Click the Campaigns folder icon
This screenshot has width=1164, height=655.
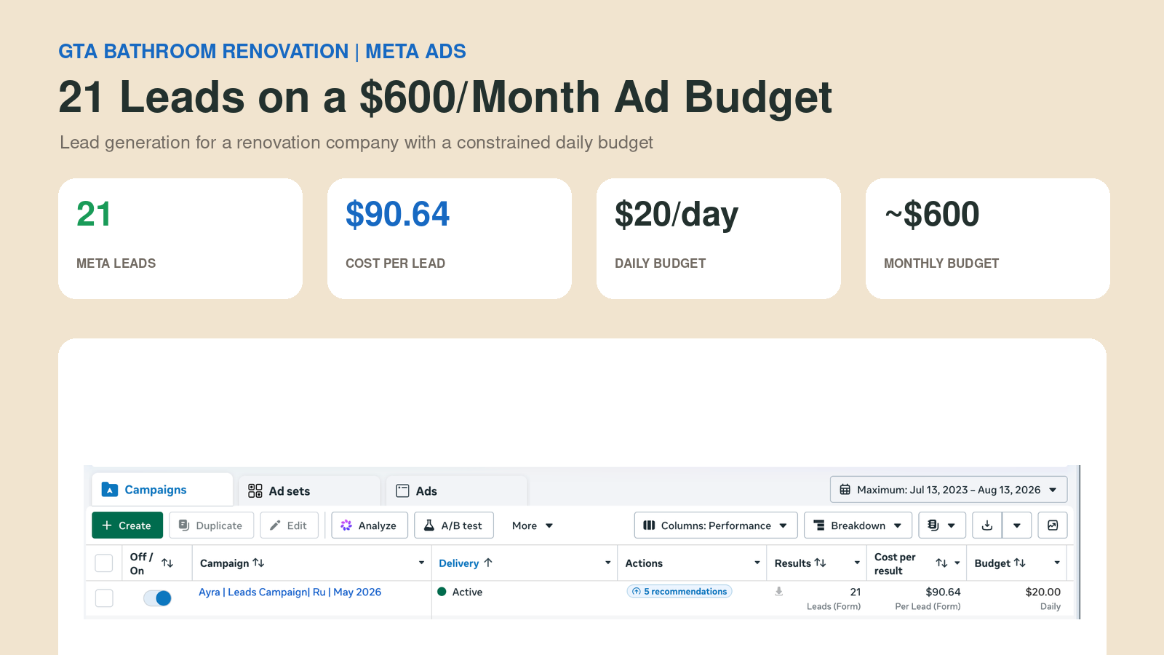pyautogui.click(x=110, y=489)
